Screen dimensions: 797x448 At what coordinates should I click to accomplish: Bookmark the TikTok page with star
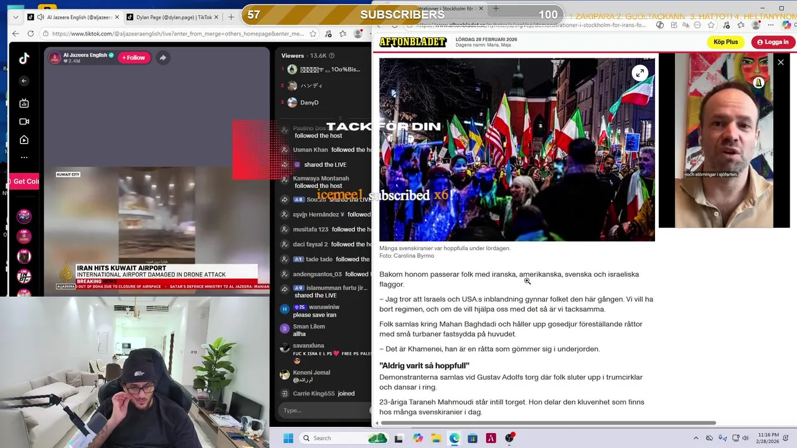coord(313,34)
